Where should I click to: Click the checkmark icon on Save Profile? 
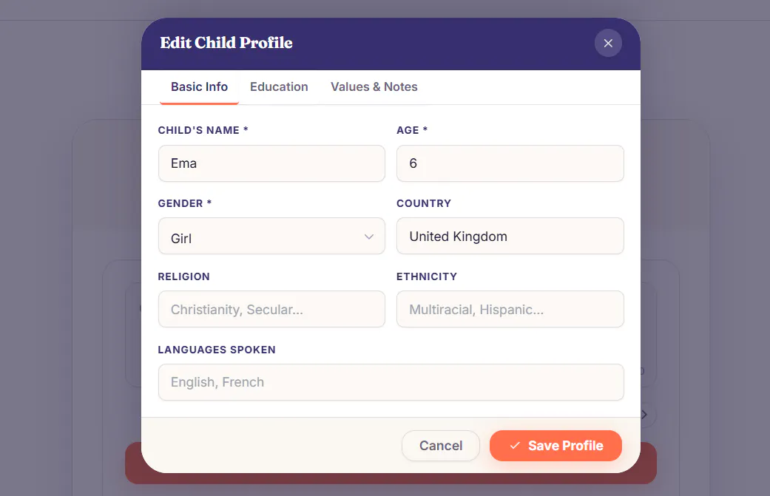pyautogui.click(x=515, y=446)
